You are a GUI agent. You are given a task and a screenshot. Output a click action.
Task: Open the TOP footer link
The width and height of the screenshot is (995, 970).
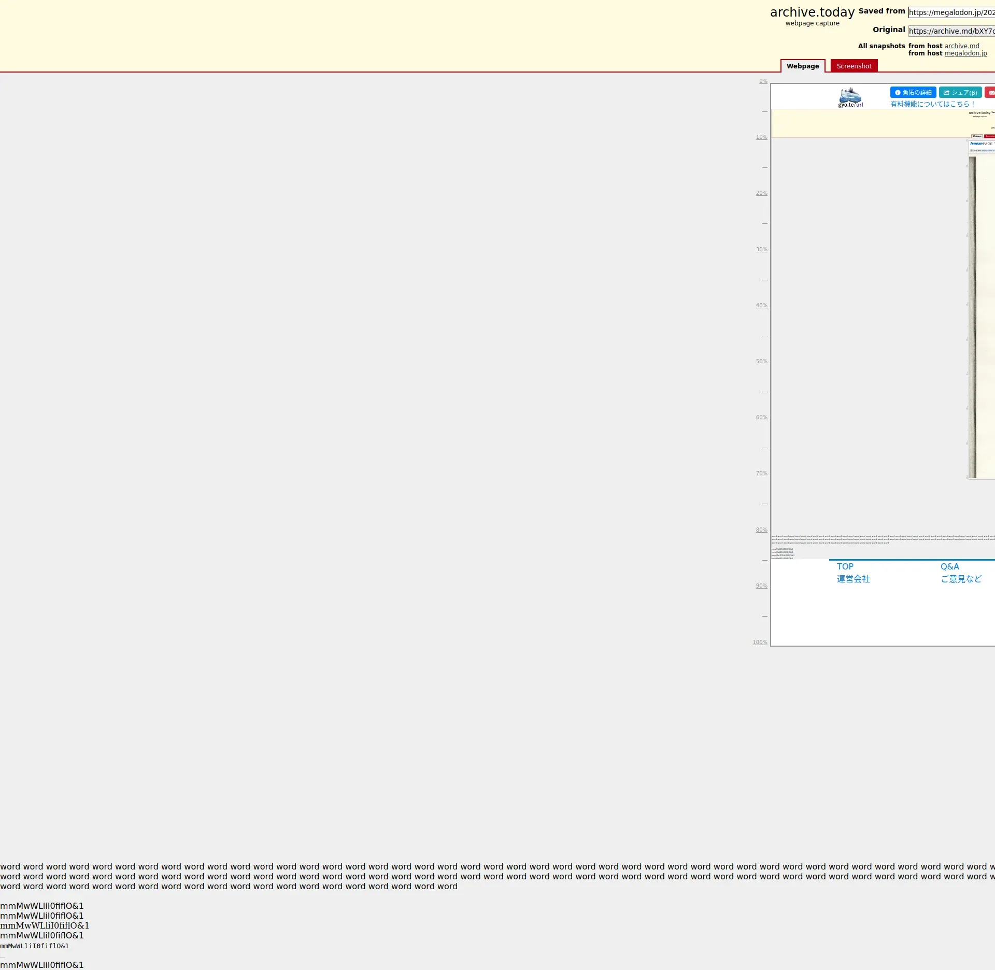[845, 566]
